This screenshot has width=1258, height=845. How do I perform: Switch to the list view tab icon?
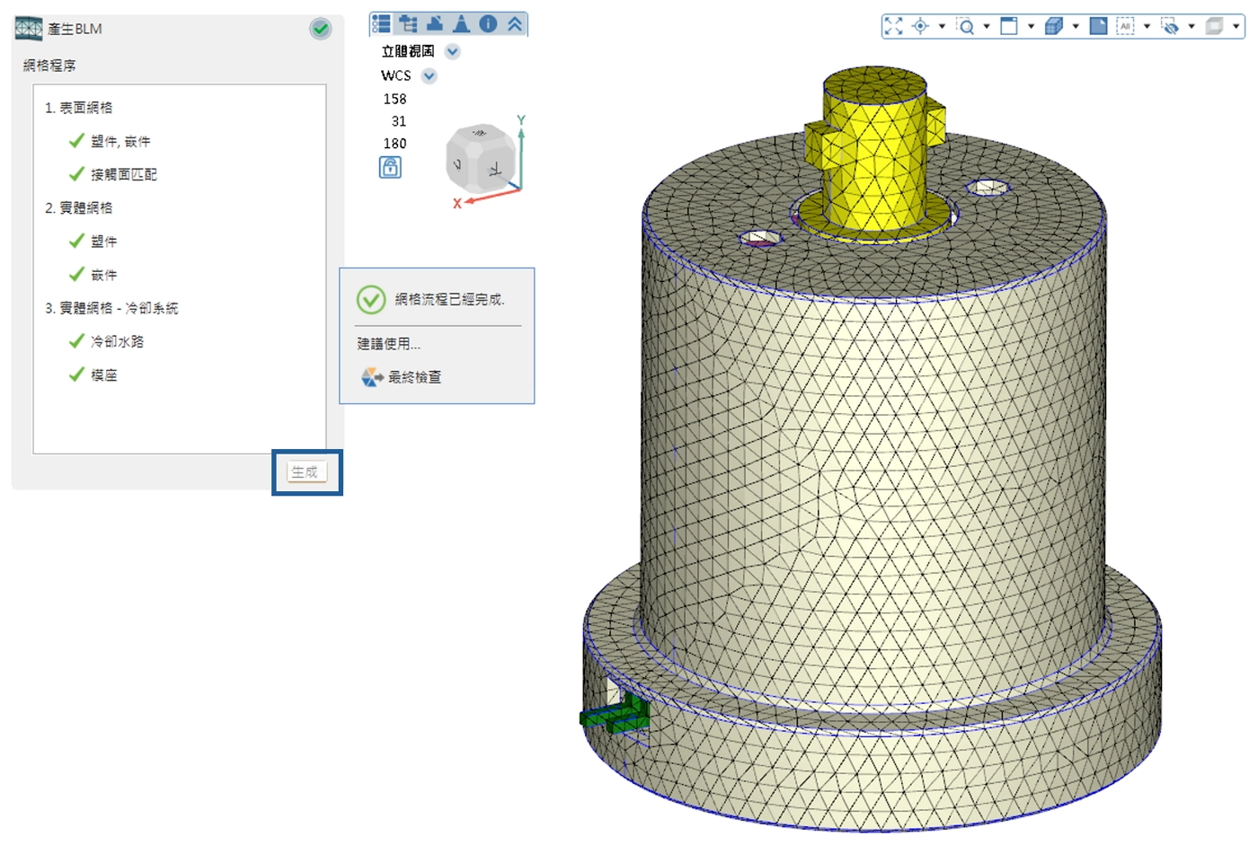click(382, 24)
